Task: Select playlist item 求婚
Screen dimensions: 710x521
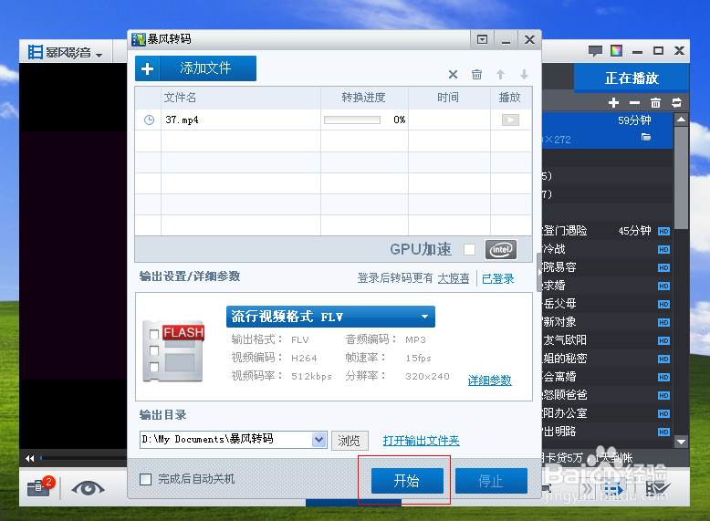Action: 607,286
